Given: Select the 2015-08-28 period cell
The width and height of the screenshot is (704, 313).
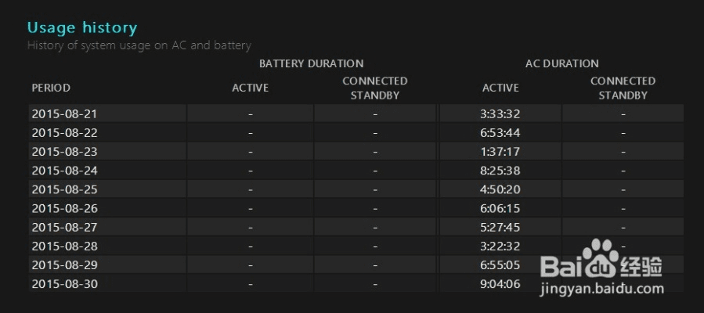Looking at the screenshot, I should [x=64, y=246].
